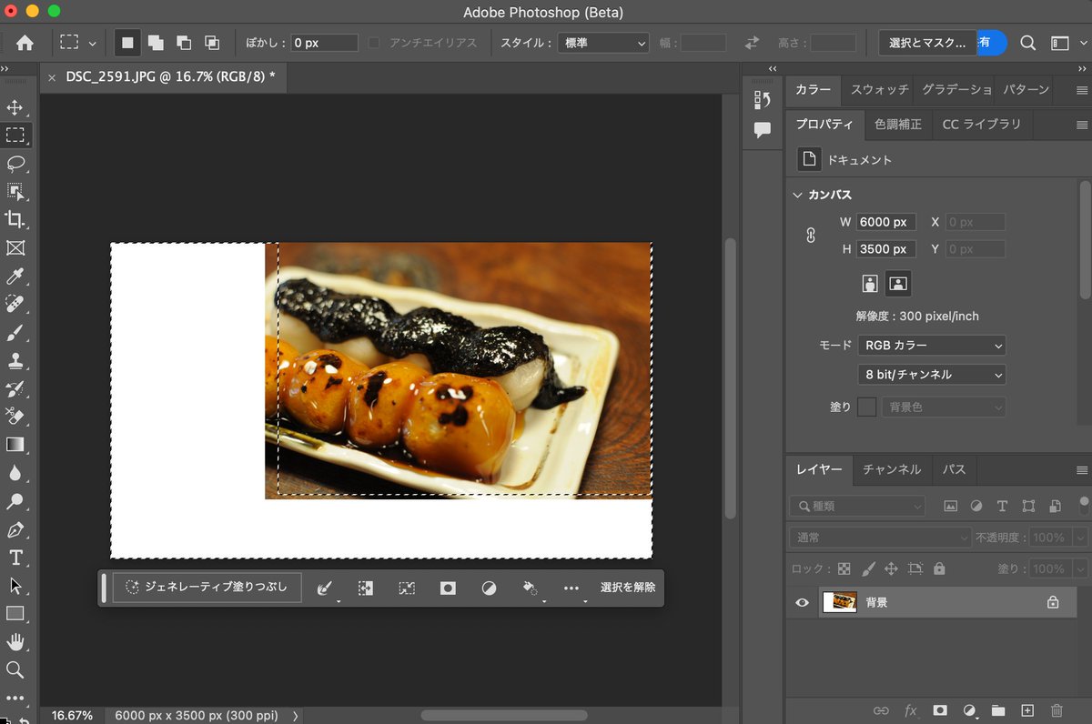This screenshot has height=724, width=1092.
Task: Open the 8 bit/チャンネル dropdown
Action: coord(931,375)
